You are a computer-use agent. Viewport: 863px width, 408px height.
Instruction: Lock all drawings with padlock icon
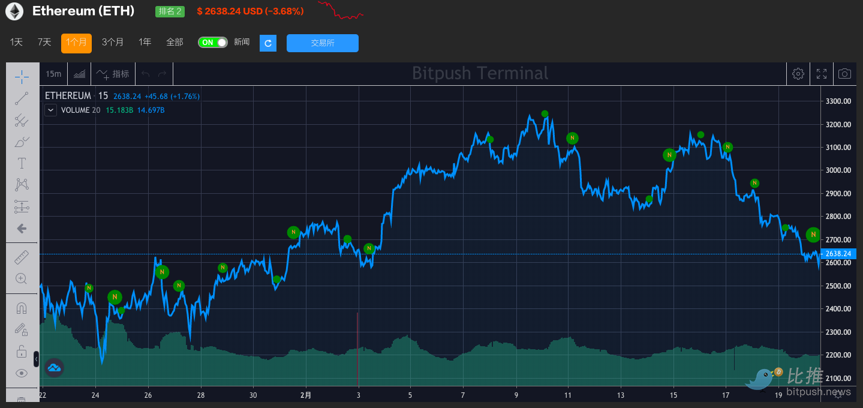(x=22, y=352)
